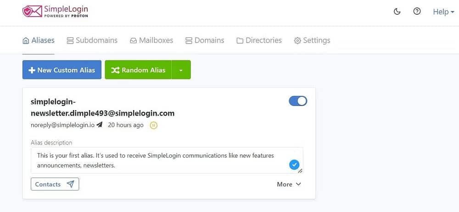The width and height of the screenshot is (459, 212).
Task: Click the SimpleLogin logo
Action: coord(55,11)
